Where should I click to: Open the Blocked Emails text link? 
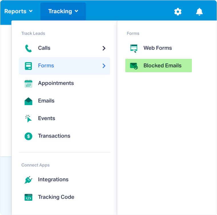pos(162,66)
